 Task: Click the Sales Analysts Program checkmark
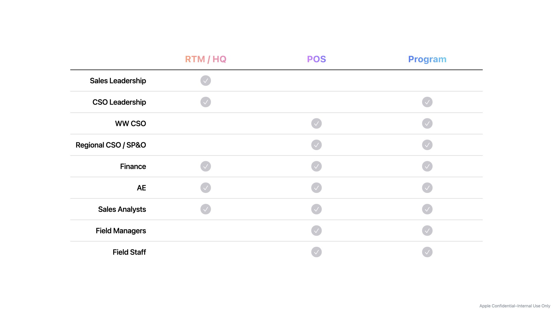pyautogui.click(x=427, y=209)
